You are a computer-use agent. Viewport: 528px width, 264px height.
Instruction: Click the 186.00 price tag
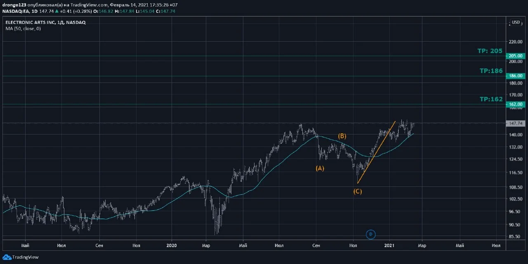(516, 76)
